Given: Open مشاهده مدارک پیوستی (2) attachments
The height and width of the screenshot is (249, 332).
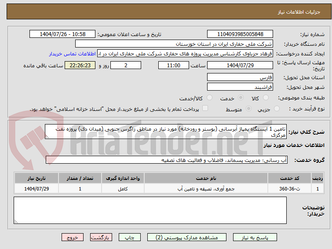Looking at the screenshot, I should click(187, 238).
